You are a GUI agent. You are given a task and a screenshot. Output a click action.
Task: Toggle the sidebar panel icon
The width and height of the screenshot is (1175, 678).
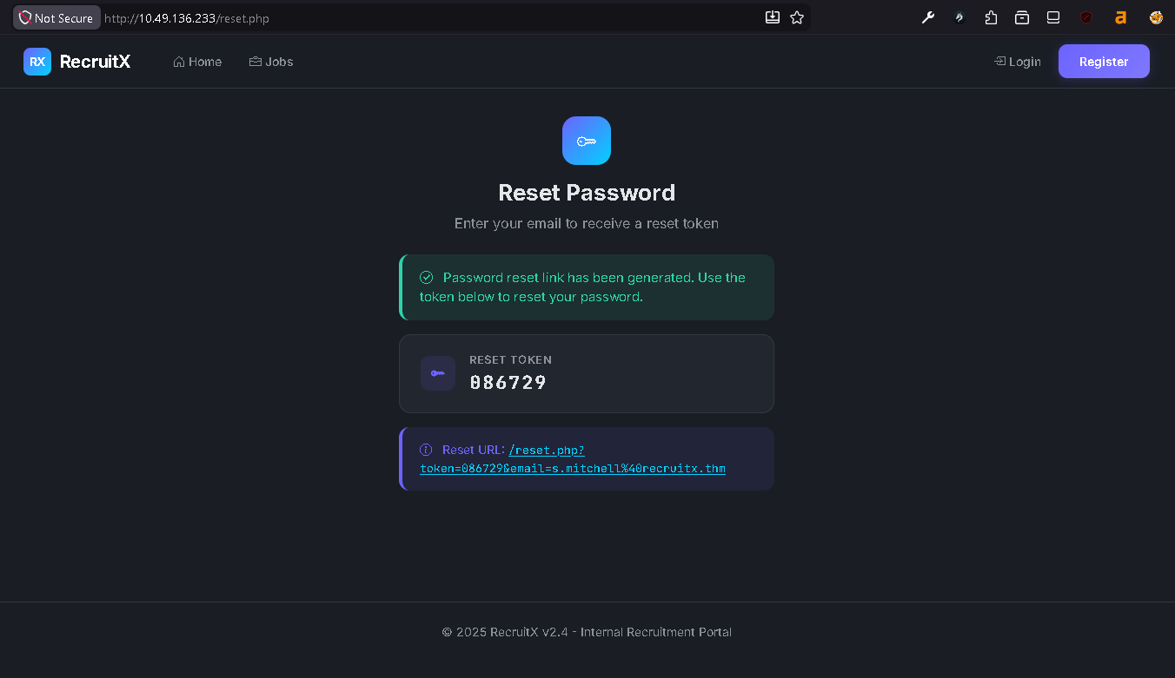(1053, 17)
